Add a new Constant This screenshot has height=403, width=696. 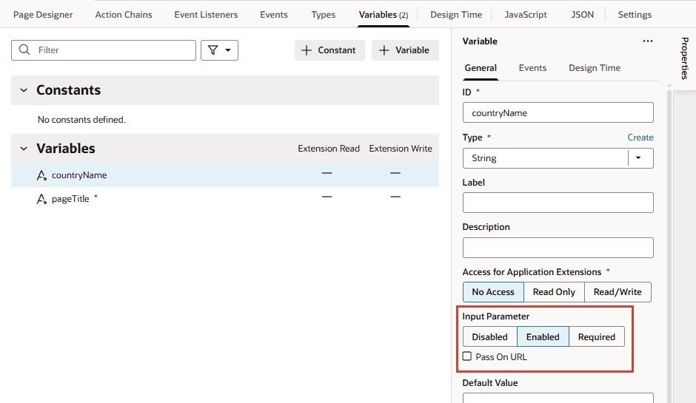[x=329, y=50]
